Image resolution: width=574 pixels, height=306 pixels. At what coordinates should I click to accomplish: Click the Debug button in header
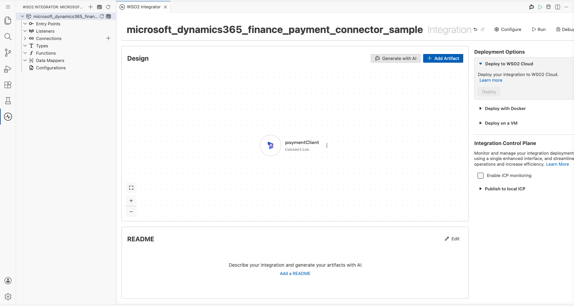565,29
